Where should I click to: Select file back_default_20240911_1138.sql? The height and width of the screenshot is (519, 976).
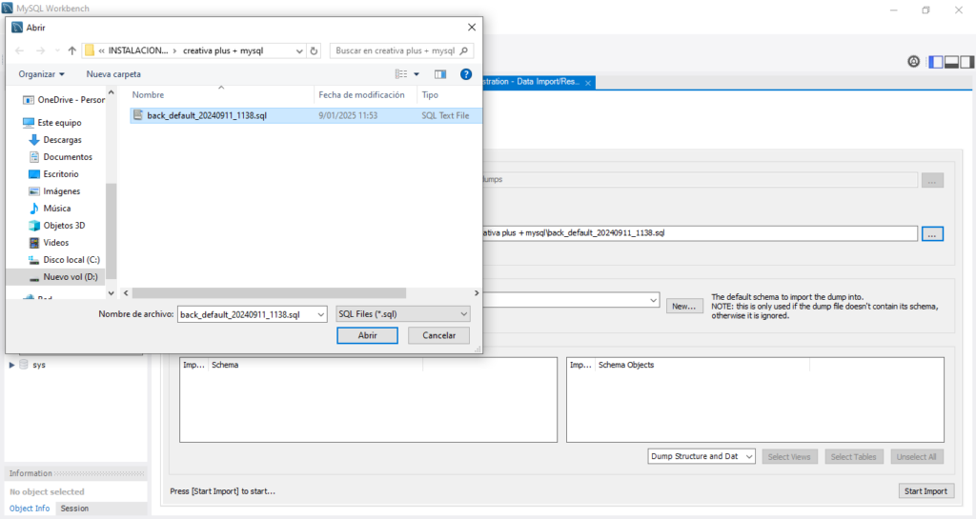point(305,115)
